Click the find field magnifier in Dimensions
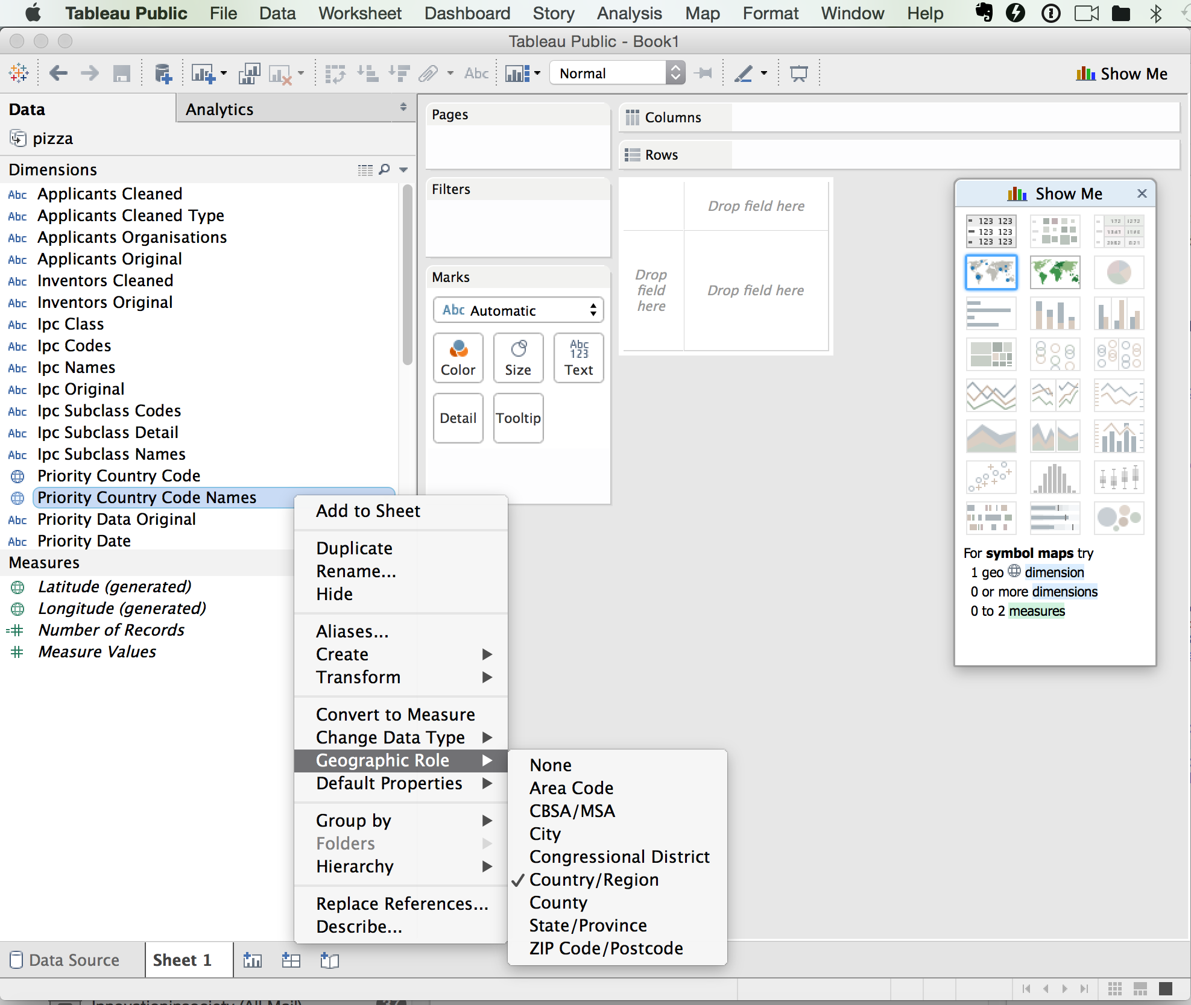Image resolution: width=1191 pixels, height=1005 pixels. (x=384, y=170)
